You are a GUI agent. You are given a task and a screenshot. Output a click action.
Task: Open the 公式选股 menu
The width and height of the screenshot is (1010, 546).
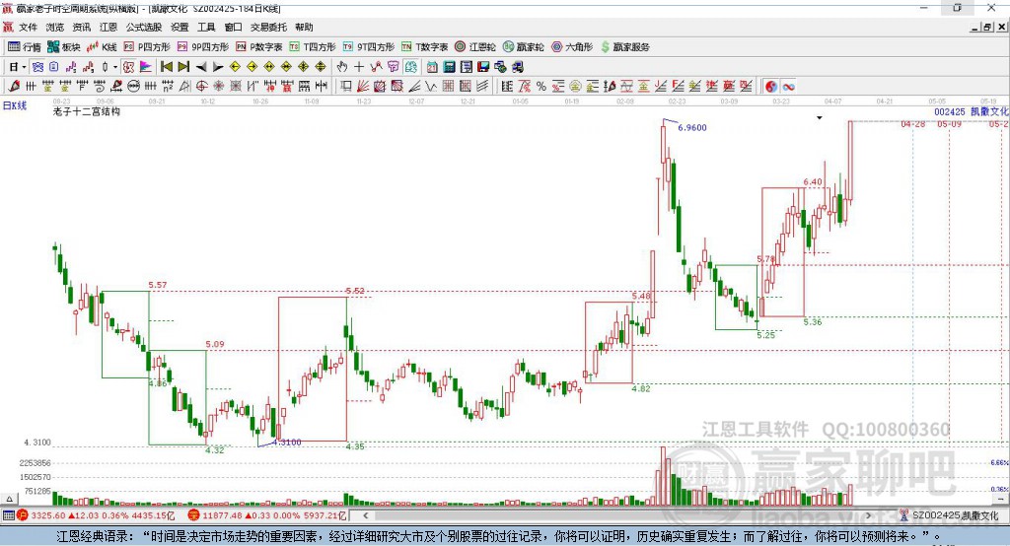point(144,27)
